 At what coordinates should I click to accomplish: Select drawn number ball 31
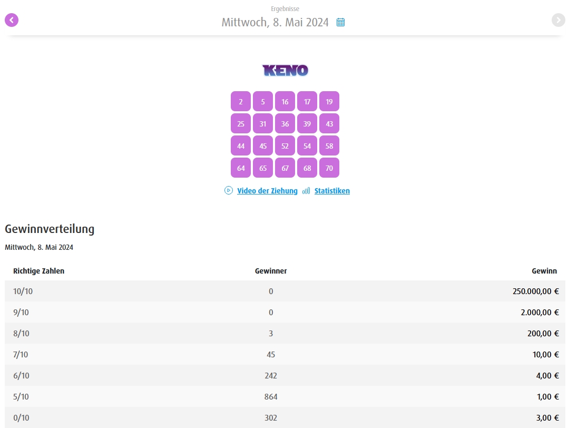[263, 123]
